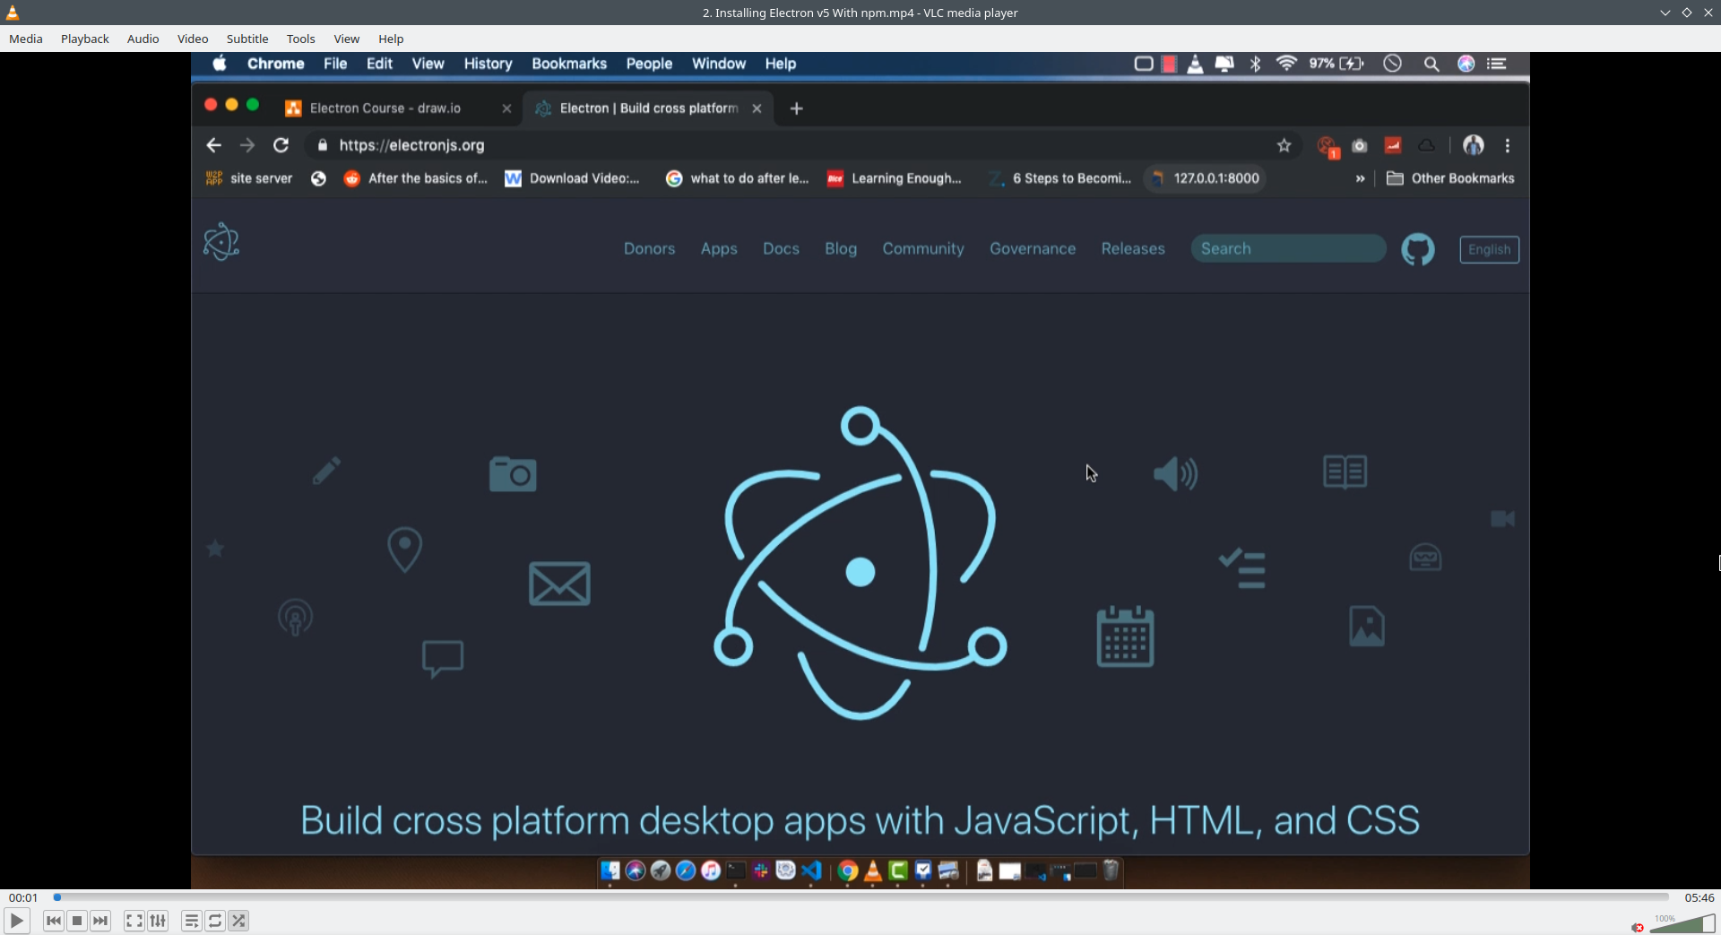Viewport: 1721px width, 935px height.
Task: Click the macOS Spotlight search icon
Action: [1431, 64]
